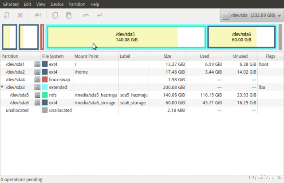Click the sda6_storage label cell

click(133, 103)
